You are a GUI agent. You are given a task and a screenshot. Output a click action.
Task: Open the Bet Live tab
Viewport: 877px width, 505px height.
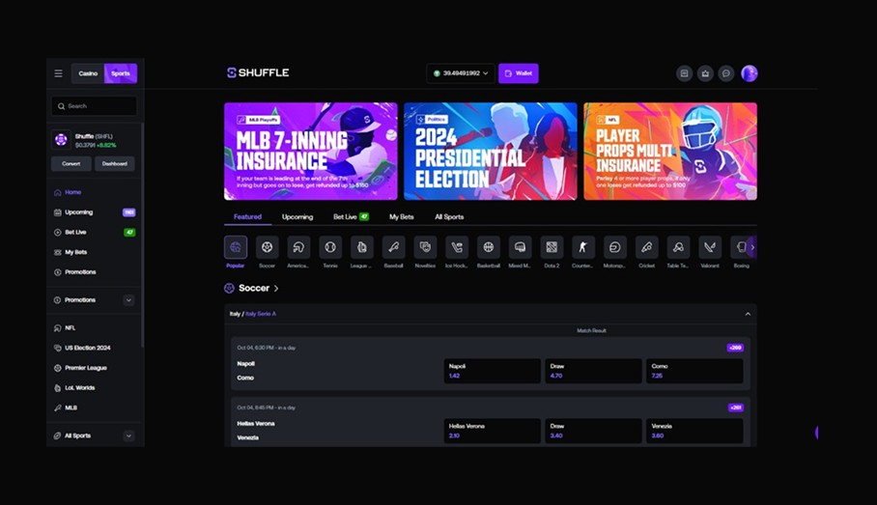coord(351,217)
